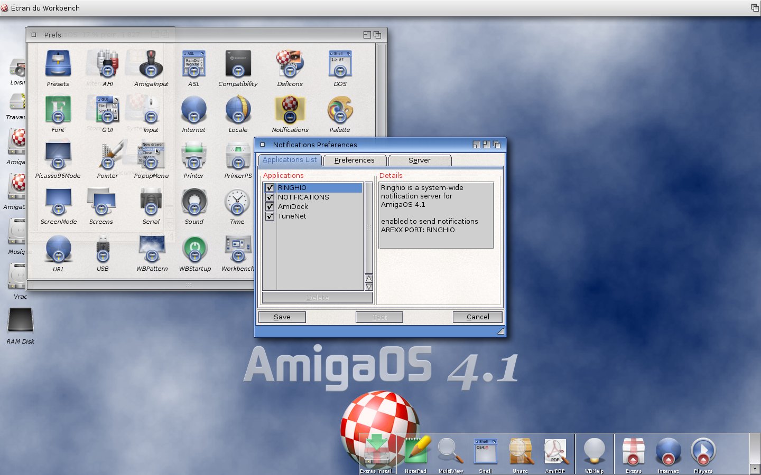Viewport: 761px width, 475px height.
Task: Open the Locale preferences icon
Action: 238,110
